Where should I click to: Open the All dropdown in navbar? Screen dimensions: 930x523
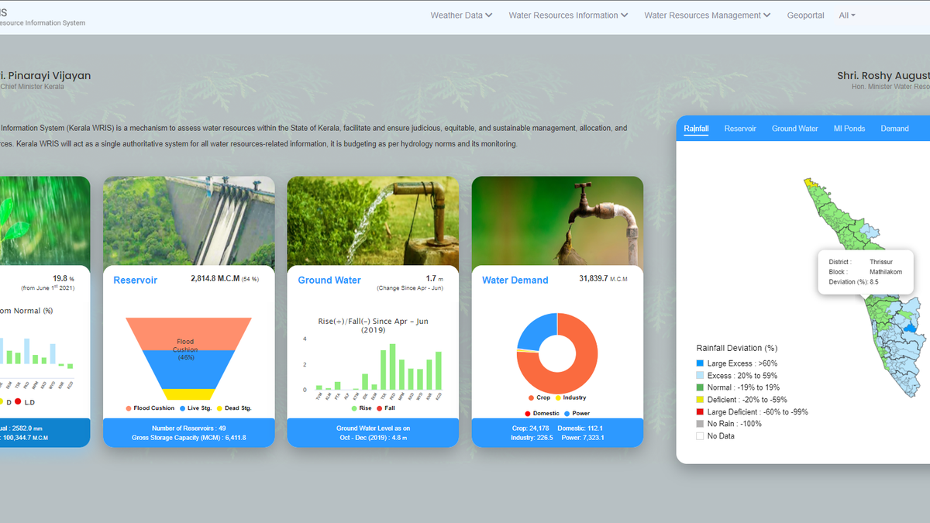846,15
